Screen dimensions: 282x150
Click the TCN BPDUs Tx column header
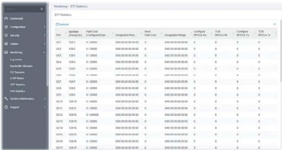point(264,33)
